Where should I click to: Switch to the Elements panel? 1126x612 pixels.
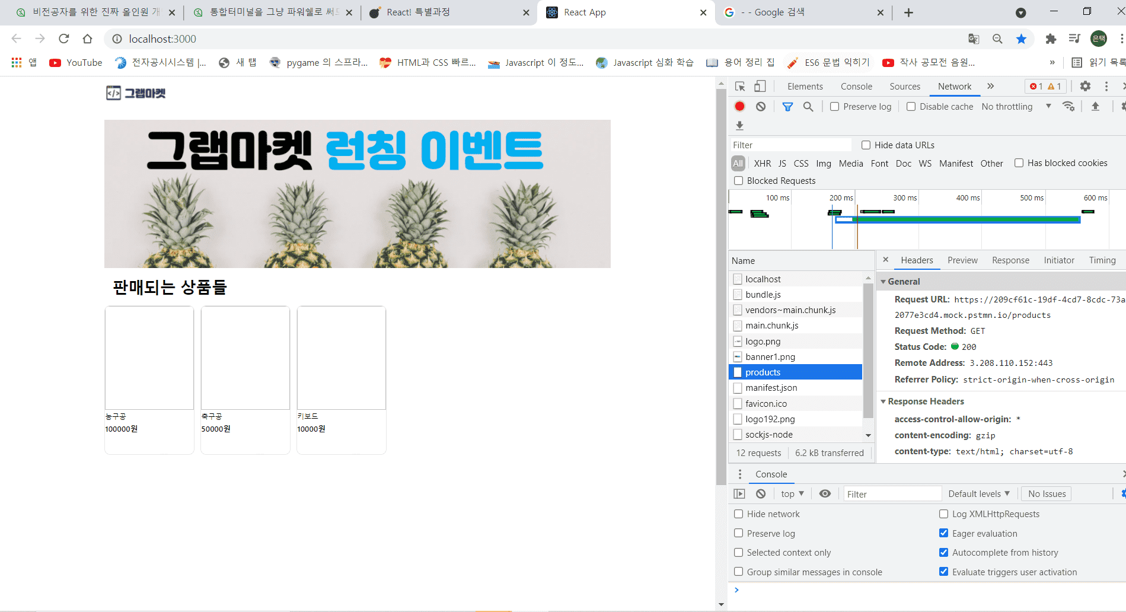pos(805,87)
